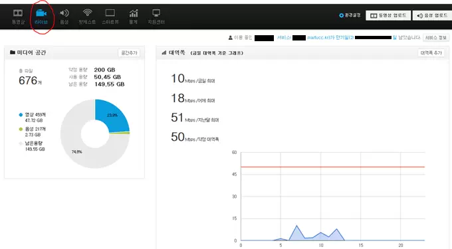
Task: Click the green 음성 legend dot
Action: (x=21, y=129)
